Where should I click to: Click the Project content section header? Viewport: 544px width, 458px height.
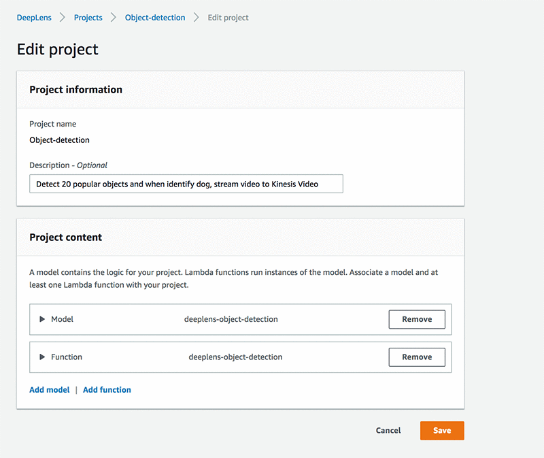coord(66,238)
